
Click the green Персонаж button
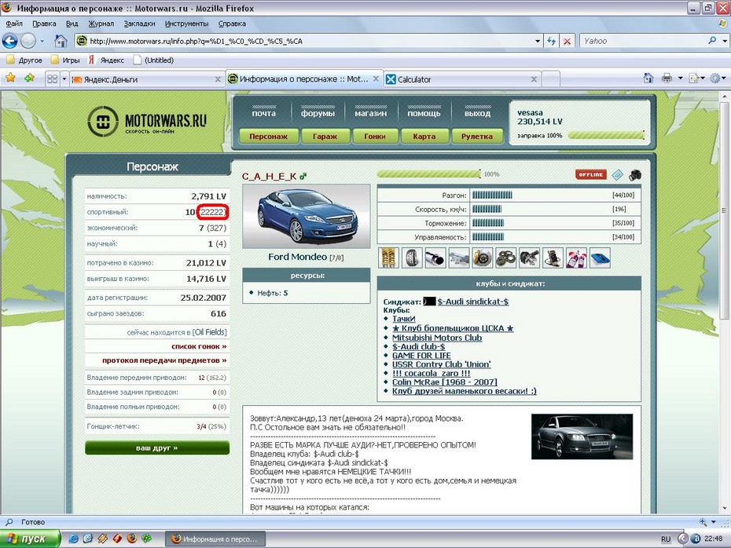pyautogui.click(x=268, y=137)
